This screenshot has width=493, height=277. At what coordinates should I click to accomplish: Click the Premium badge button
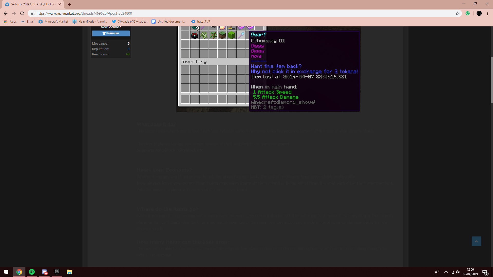click(x=111, y=33)
